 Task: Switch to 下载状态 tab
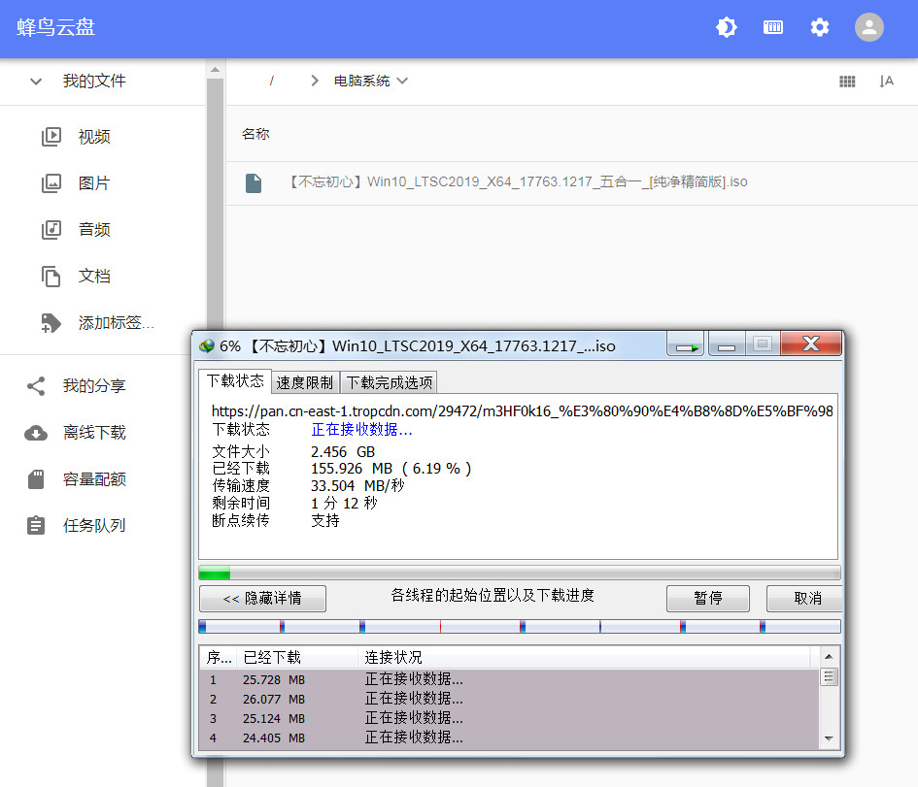235,381
